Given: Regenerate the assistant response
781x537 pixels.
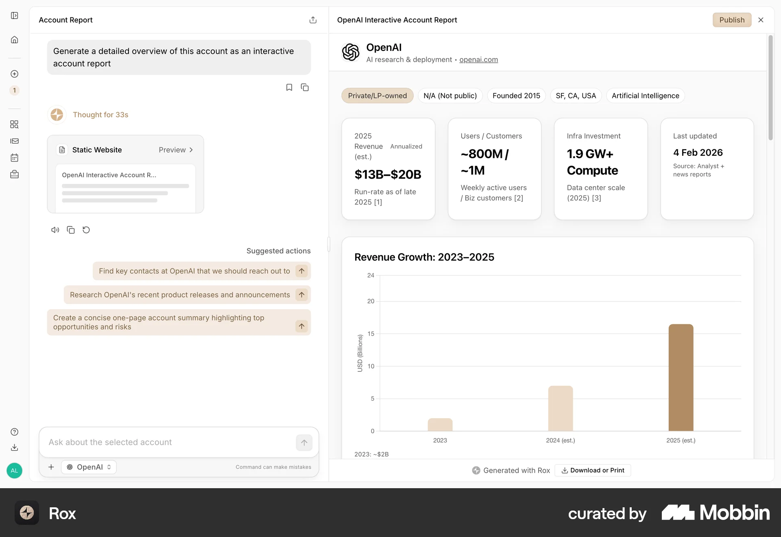Looking at the screenshot, I should 86,230.
